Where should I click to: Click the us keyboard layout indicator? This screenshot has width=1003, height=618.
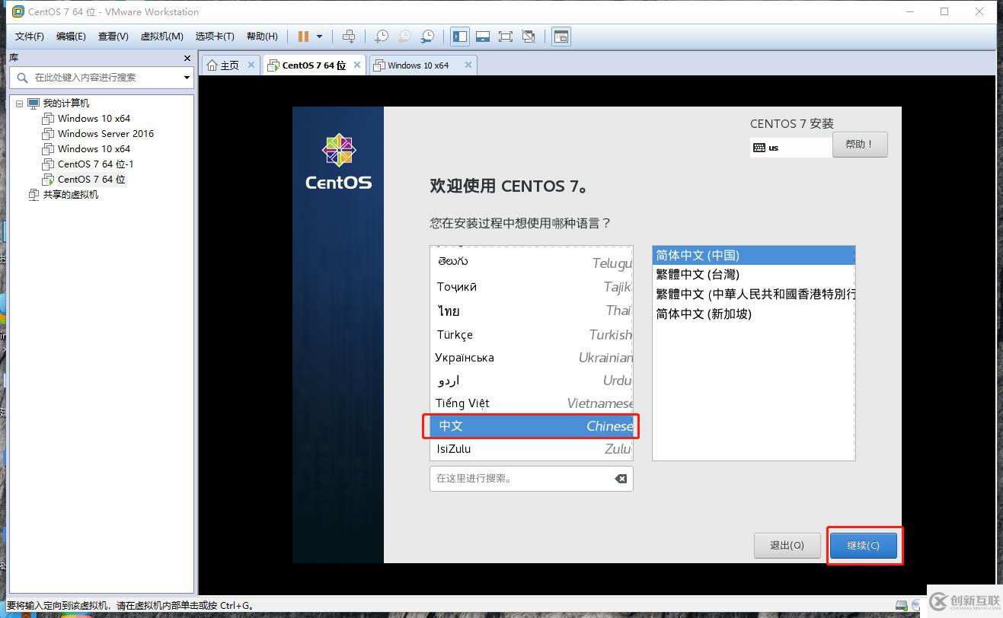click(791, 148)
